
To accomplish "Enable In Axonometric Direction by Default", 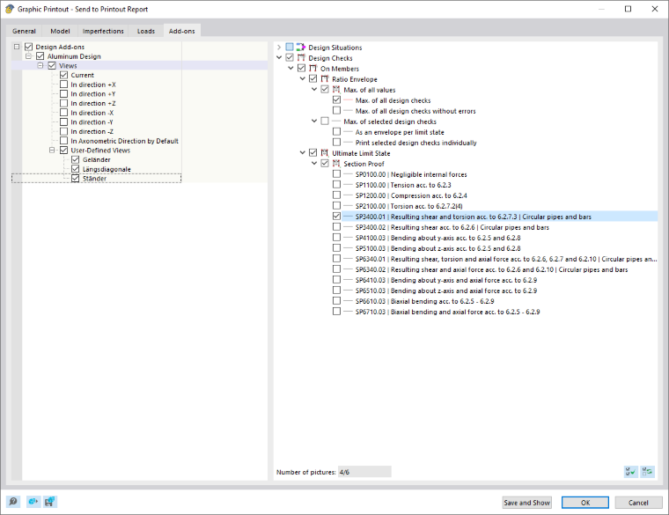I will (x=64, y=141).
